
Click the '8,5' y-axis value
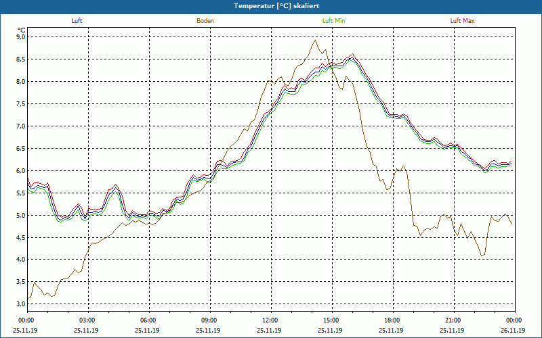[x=21, y=59]
